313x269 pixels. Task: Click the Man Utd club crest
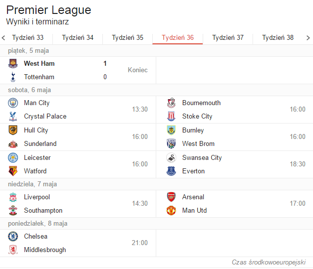point(171,210)
